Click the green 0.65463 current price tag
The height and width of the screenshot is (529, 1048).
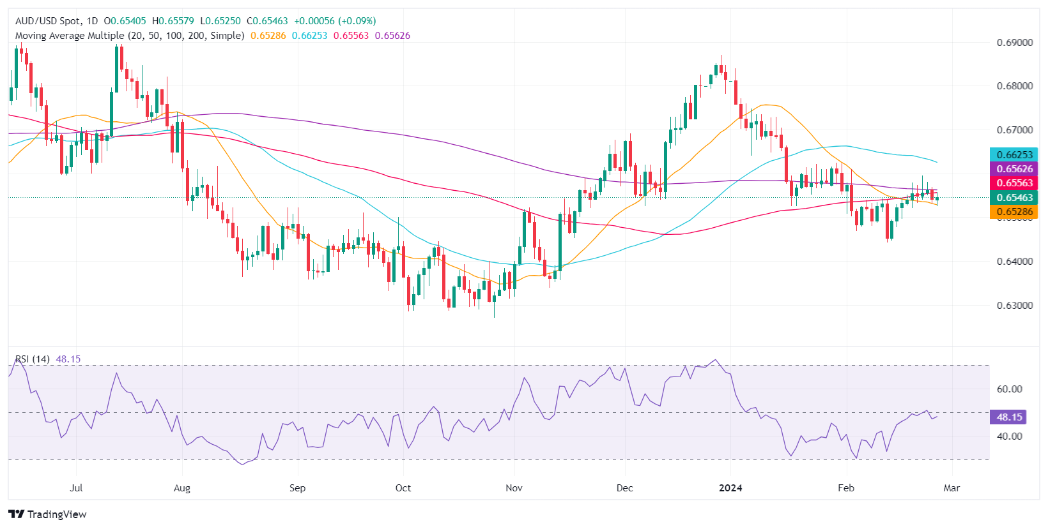click(x=1014, y=198)
